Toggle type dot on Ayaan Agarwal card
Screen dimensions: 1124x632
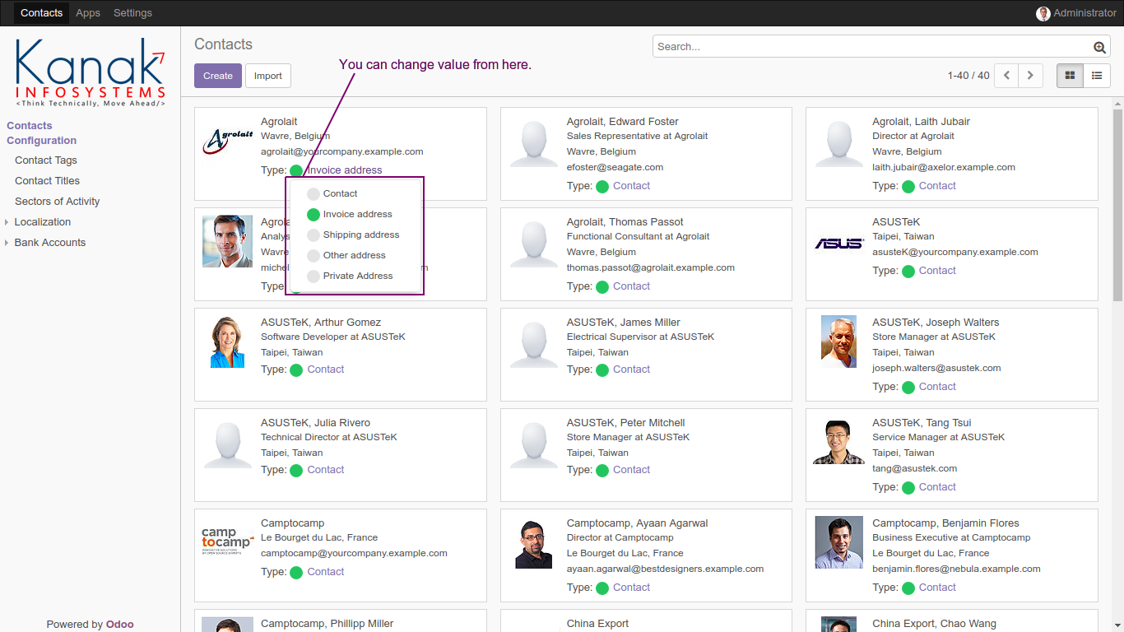pos(602,588)
